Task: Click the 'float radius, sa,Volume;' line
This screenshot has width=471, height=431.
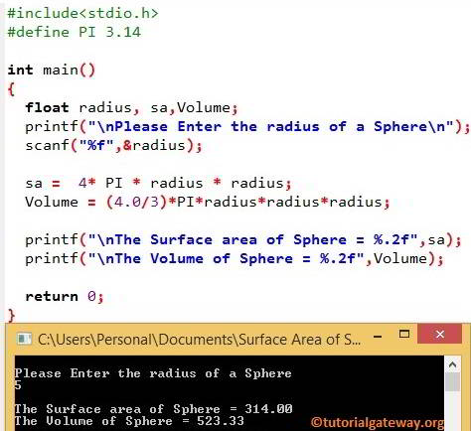Action: pyautogui.click(x=131, y=108)
